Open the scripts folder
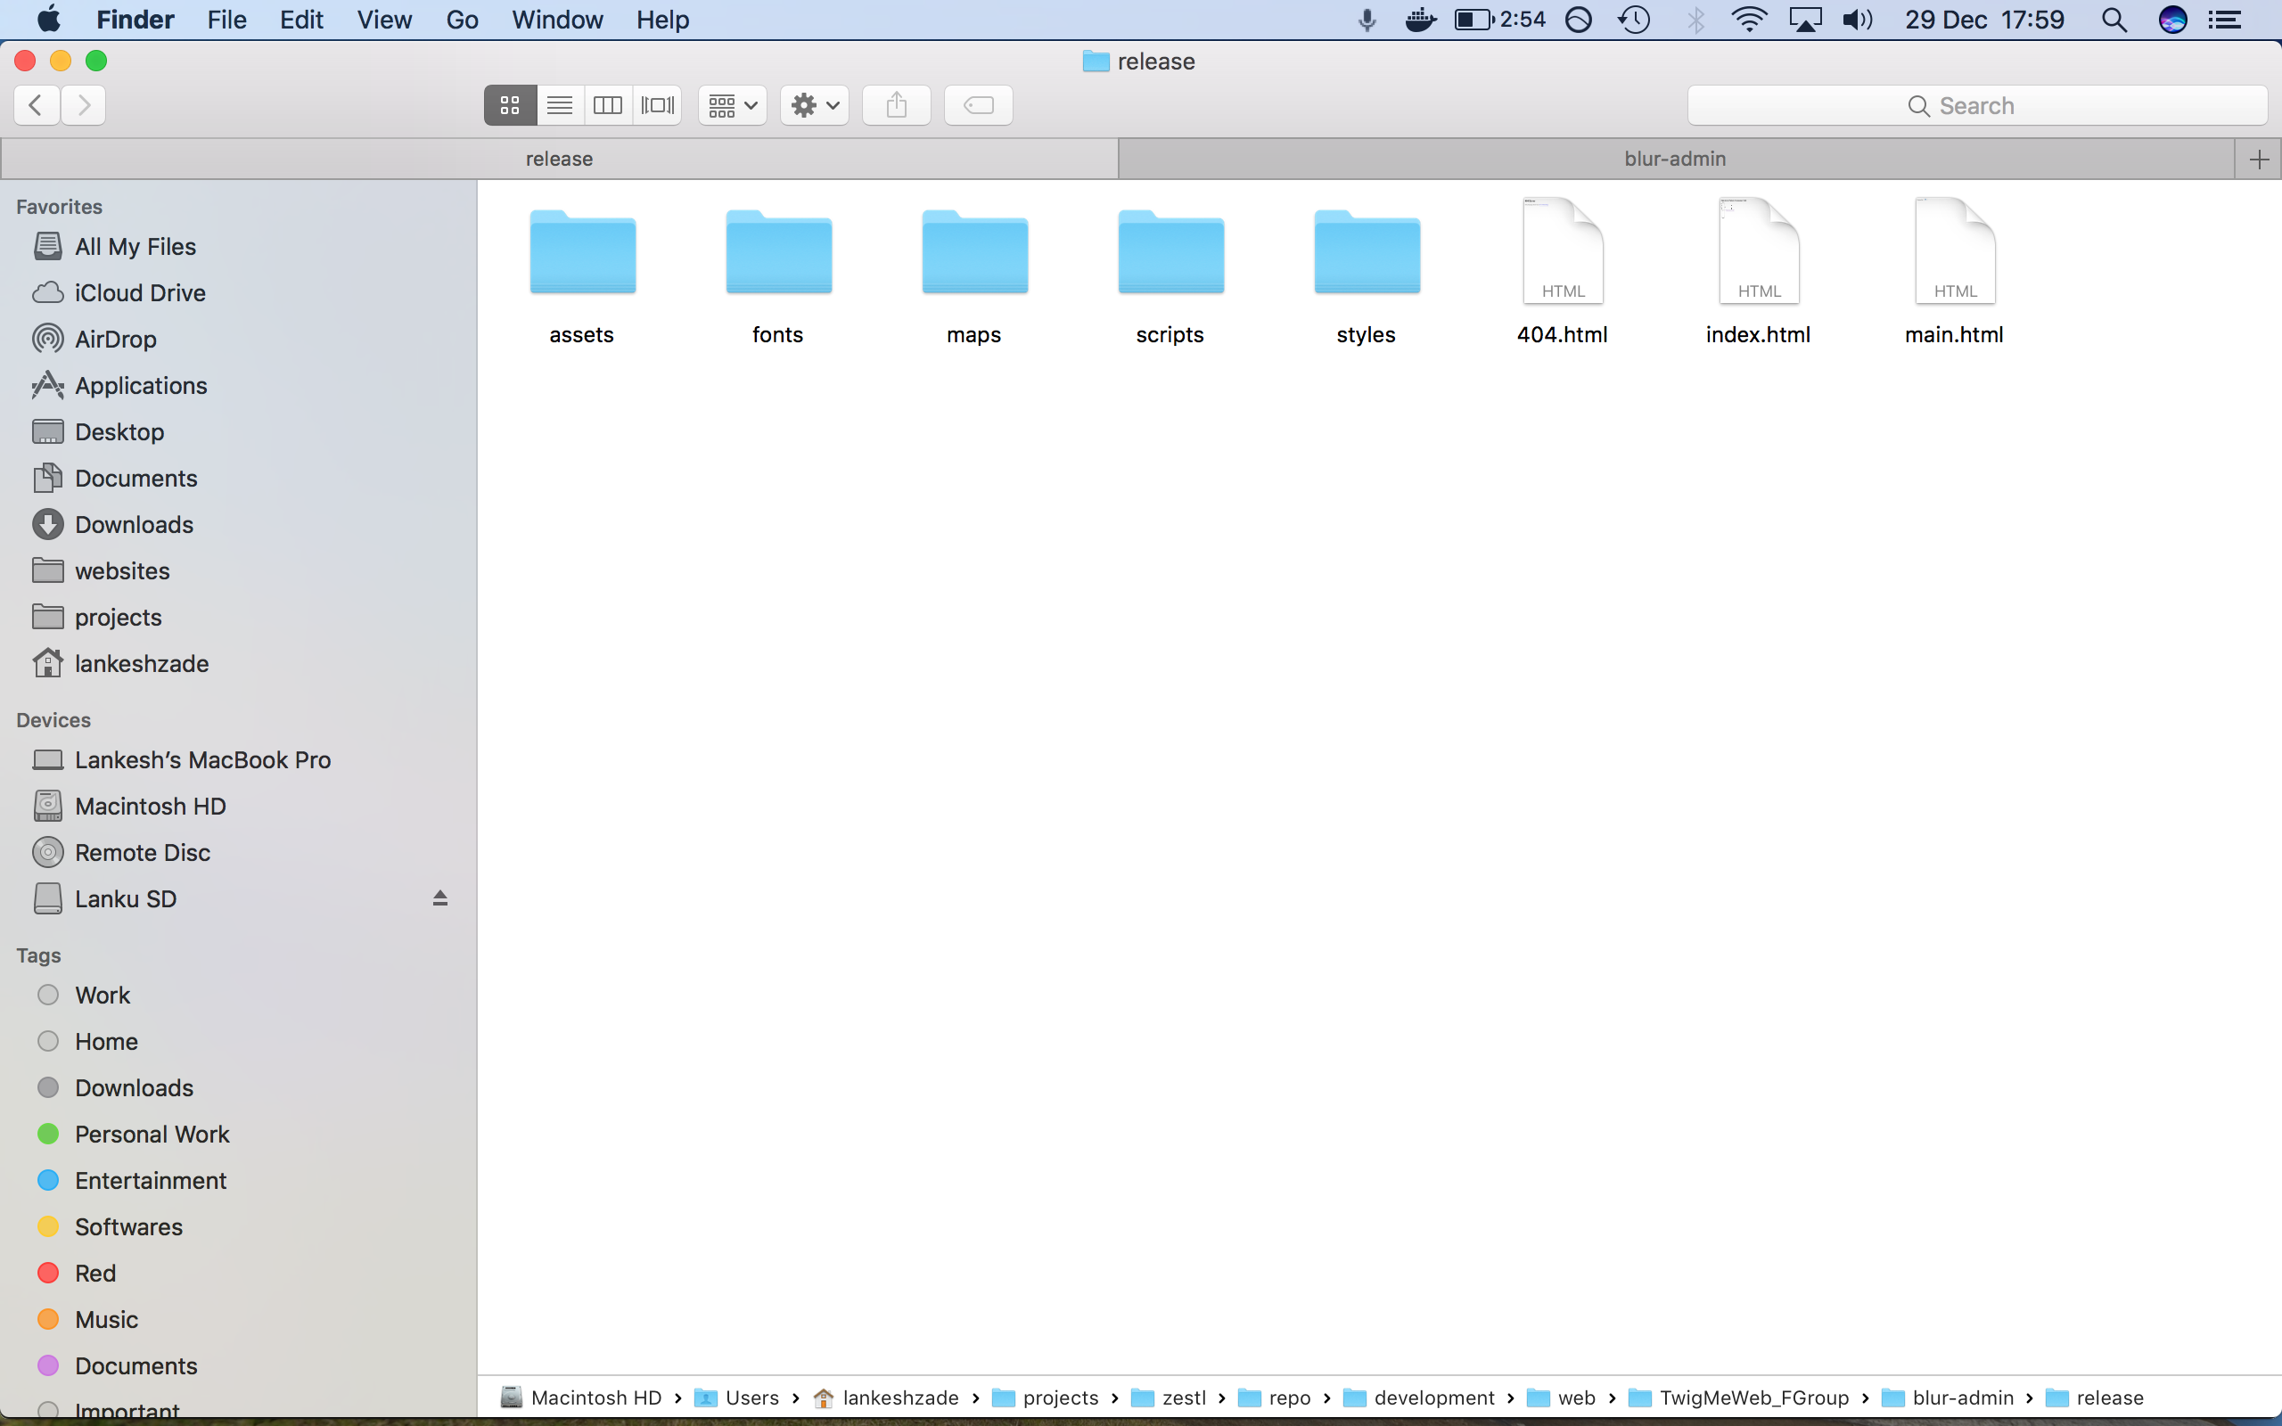This screenshot has width=2282, height=1426. (1170, 252)
